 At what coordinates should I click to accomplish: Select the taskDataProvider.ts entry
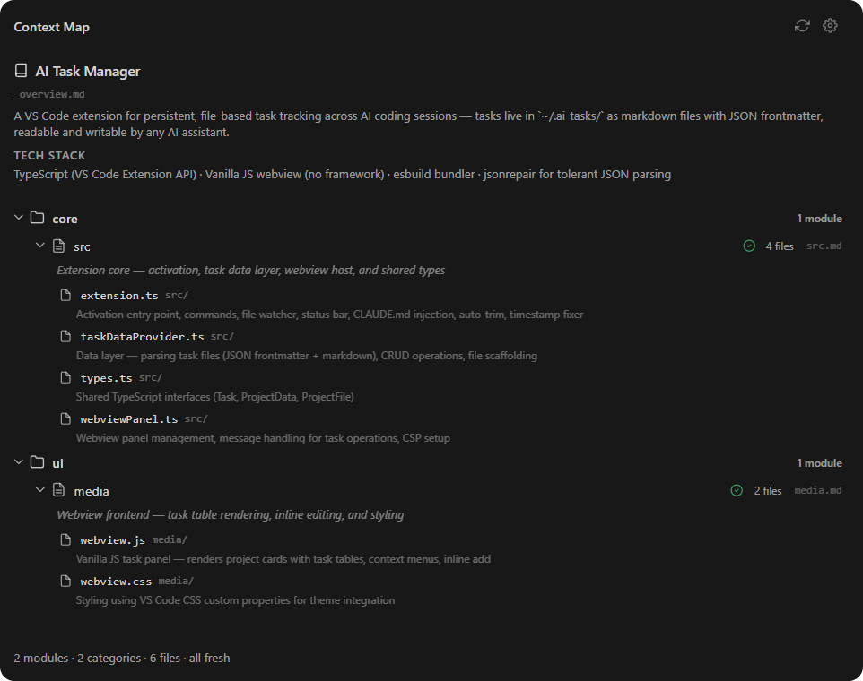[143, 335]
